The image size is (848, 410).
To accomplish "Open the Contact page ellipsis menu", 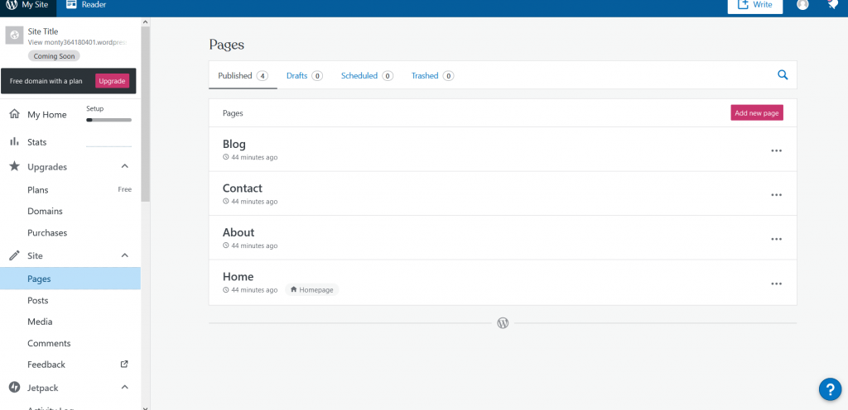I will pos(776,195).
